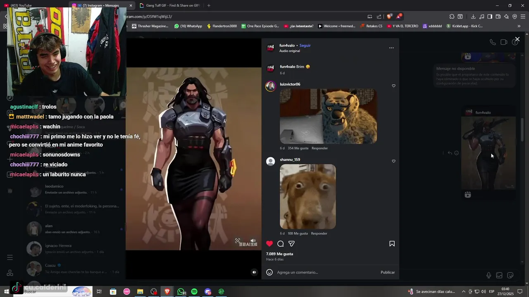
Task: Open the fun4valo shared reel thumbnail in the chat
Action: pos(488,153)
